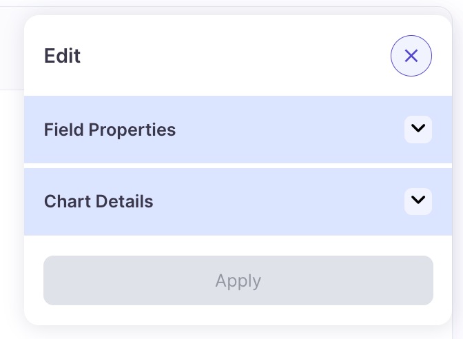
Task: Show Chart Details options via its chevron
Action: [x=418, y=201]
